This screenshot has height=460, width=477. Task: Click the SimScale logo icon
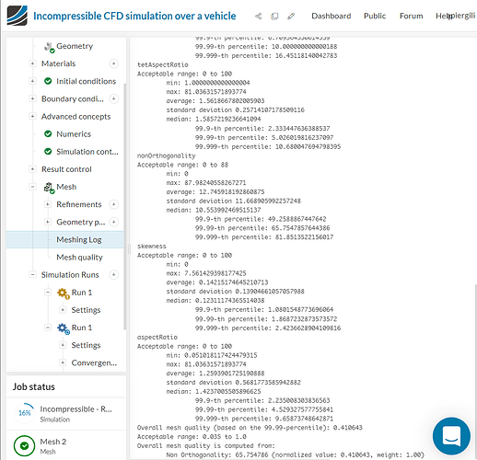point(17,16)
